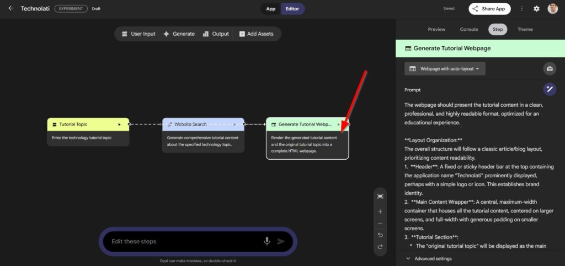The width and height of the screenshot is (565, 266).
Task: Open the Theme tab
Action: (525, 29)
